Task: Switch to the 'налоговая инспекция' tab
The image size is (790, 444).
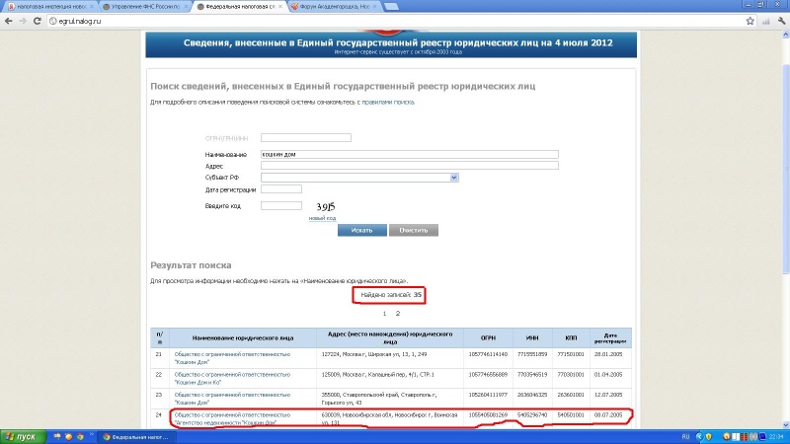Action: [x=49, y=7]
